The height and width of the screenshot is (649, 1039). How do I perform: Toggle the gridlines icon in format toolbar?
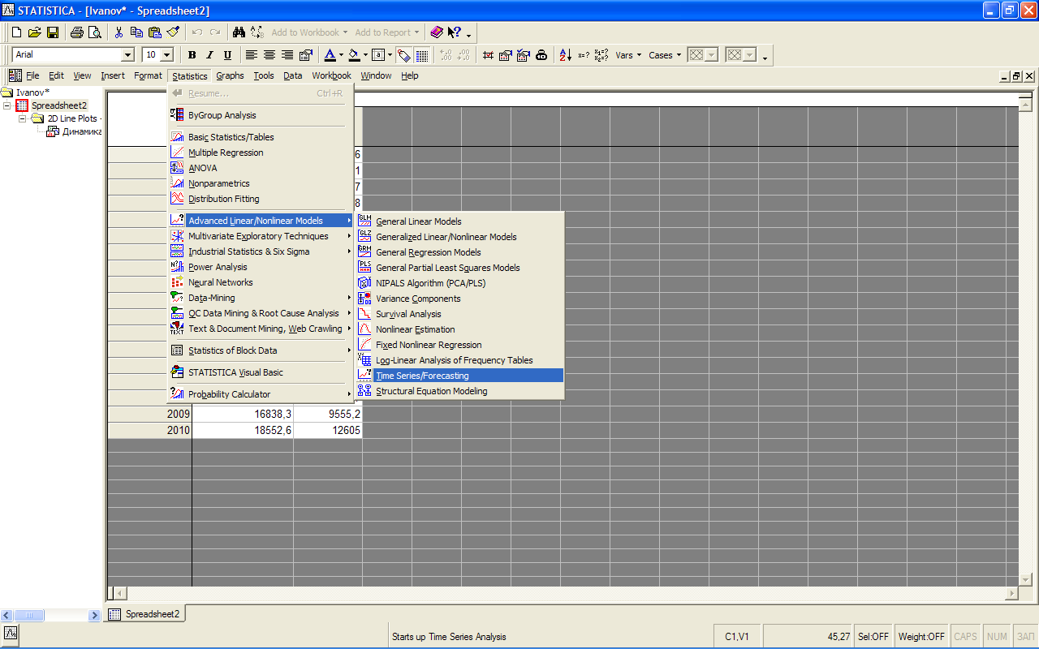click(x=422, y=55)
